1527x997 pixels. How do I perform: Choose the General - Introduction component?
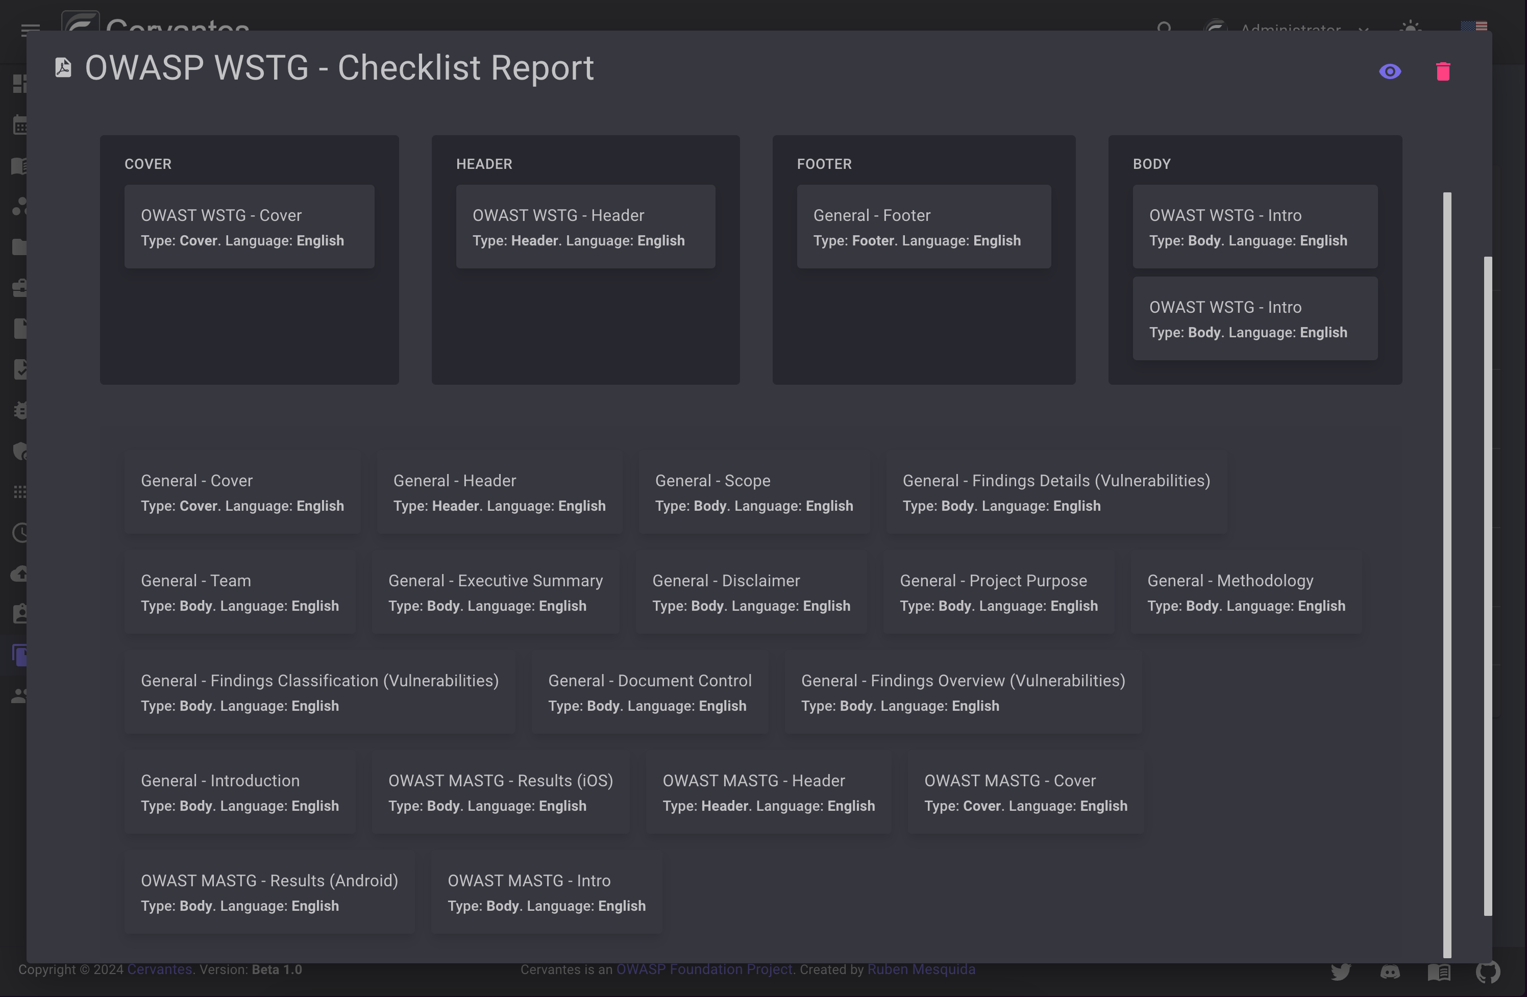240,792
